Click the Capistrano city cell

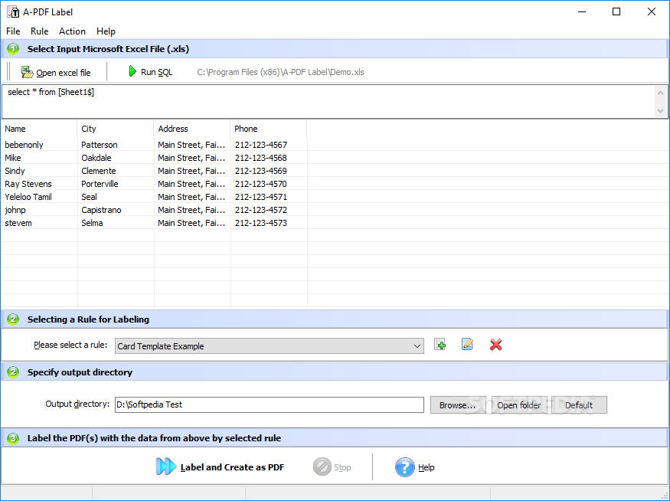[101, 210]
